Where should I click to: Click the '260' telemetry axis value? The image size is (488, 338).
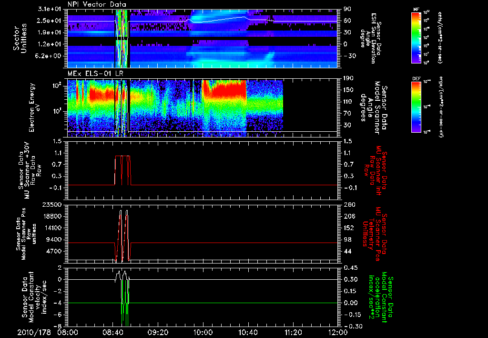pyautogui.click(x=348, y=204)
